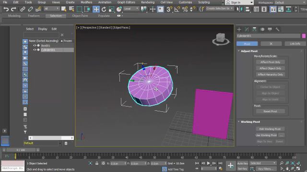Collapse the Working Pivot rollout
Viewport: 307px width, 172px height.
pyautogui.click(x=239, y=122)
